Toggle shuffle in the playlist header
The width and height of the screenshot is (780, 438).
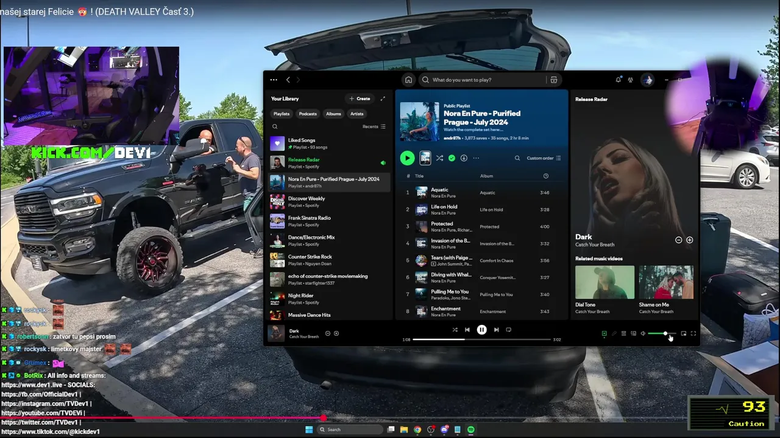pyautogui.click(x=439, y=158)
